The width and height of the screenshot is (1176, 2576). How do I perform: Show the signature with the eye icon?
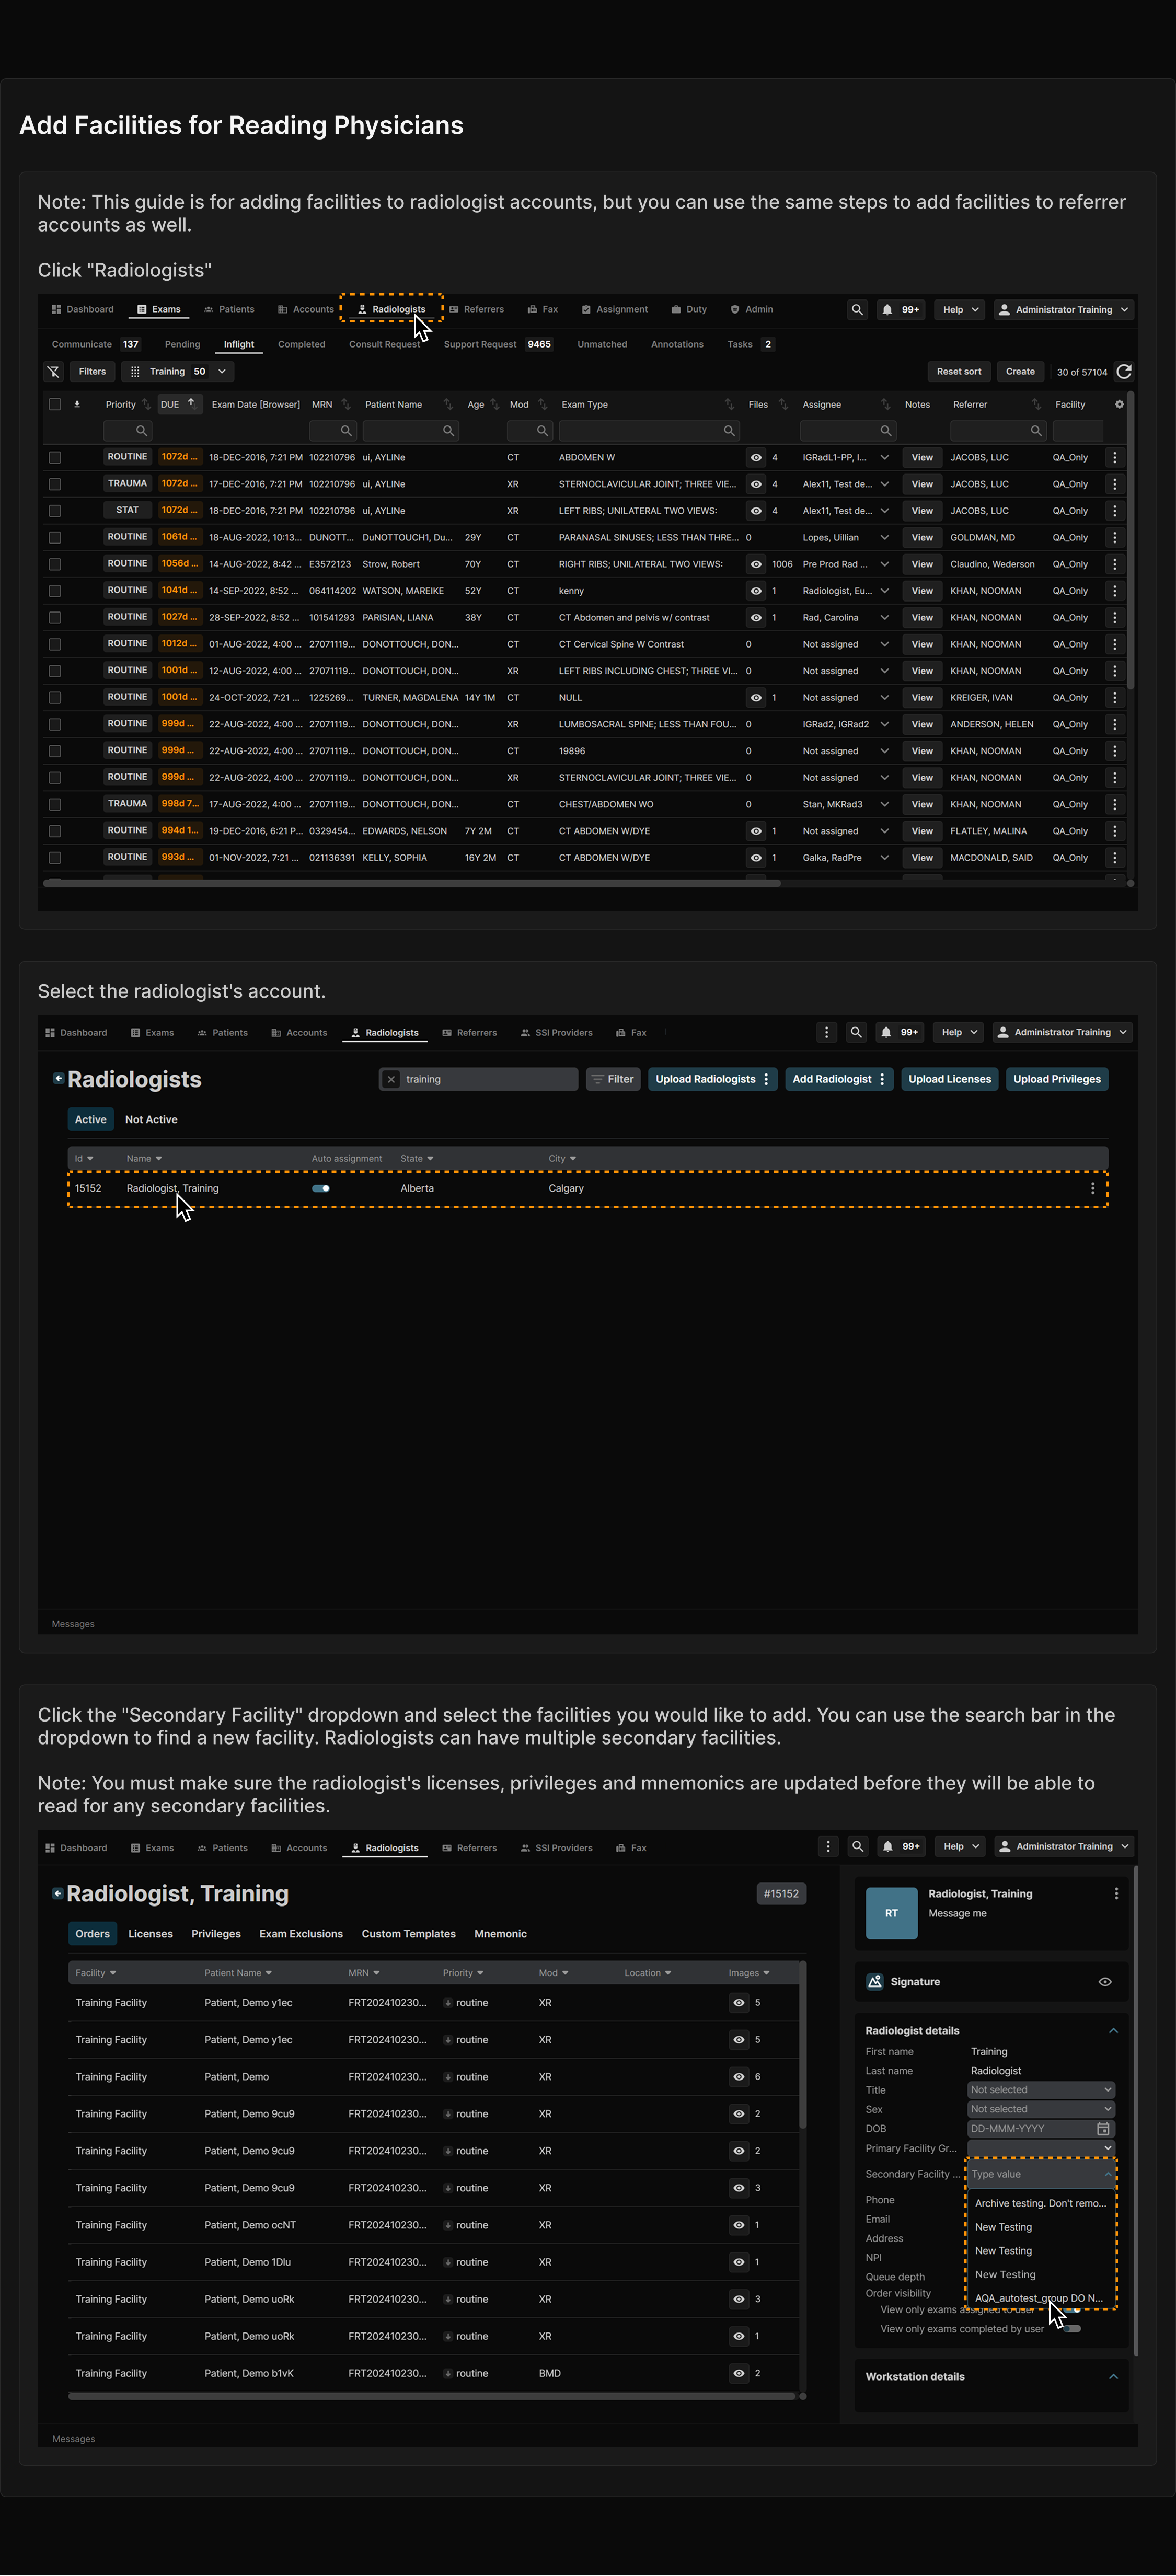[1105, 1981]
